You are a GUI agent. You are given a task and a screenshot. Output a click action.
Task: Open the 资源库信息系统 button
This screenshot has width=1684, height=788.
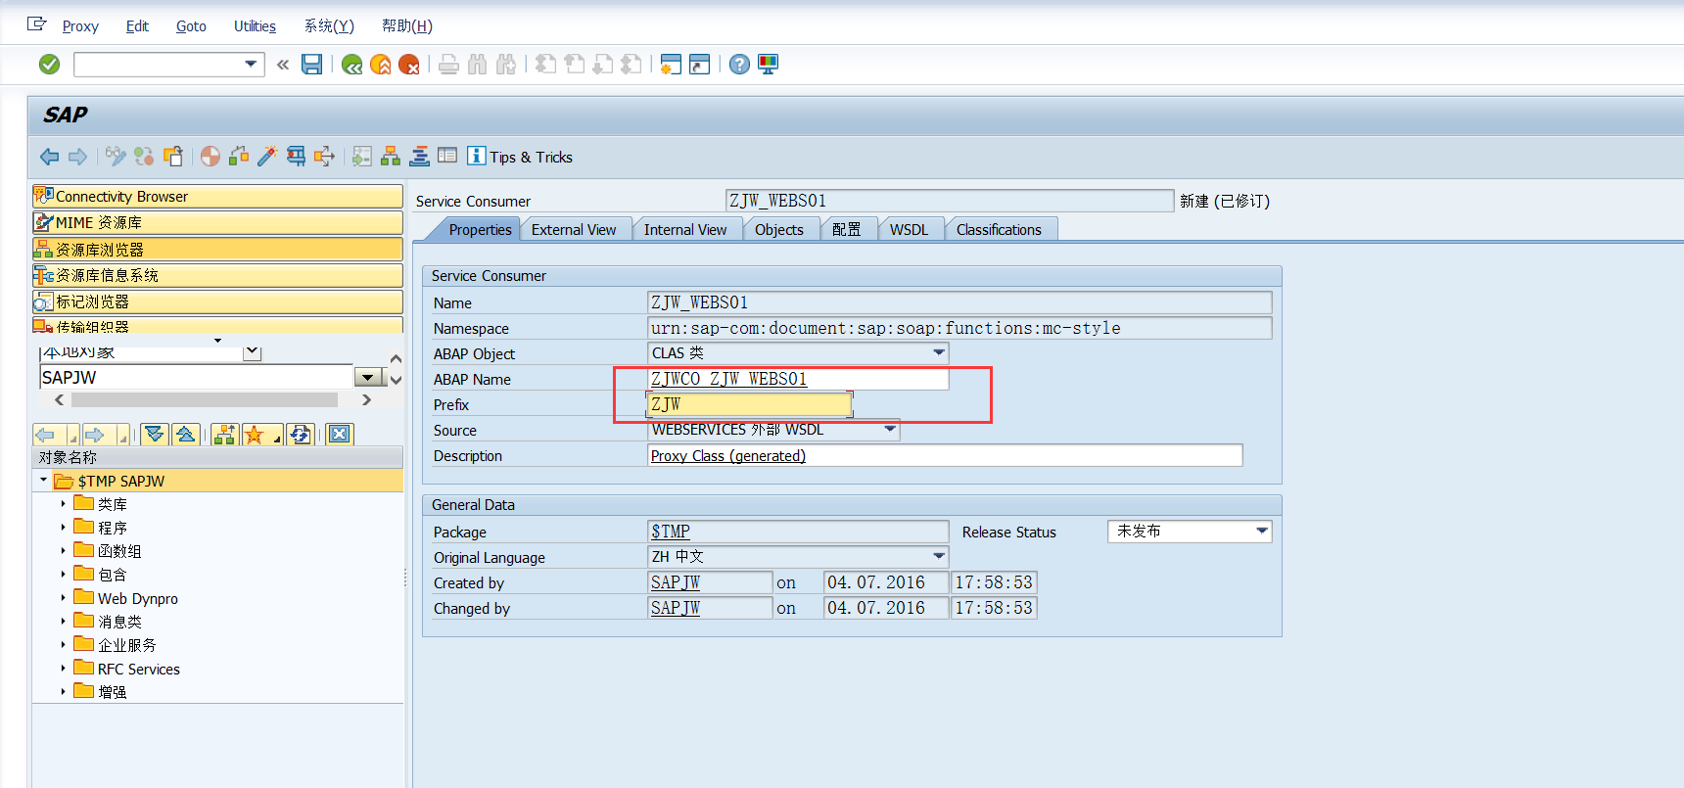pyautogui.click(x=217, y=275)
